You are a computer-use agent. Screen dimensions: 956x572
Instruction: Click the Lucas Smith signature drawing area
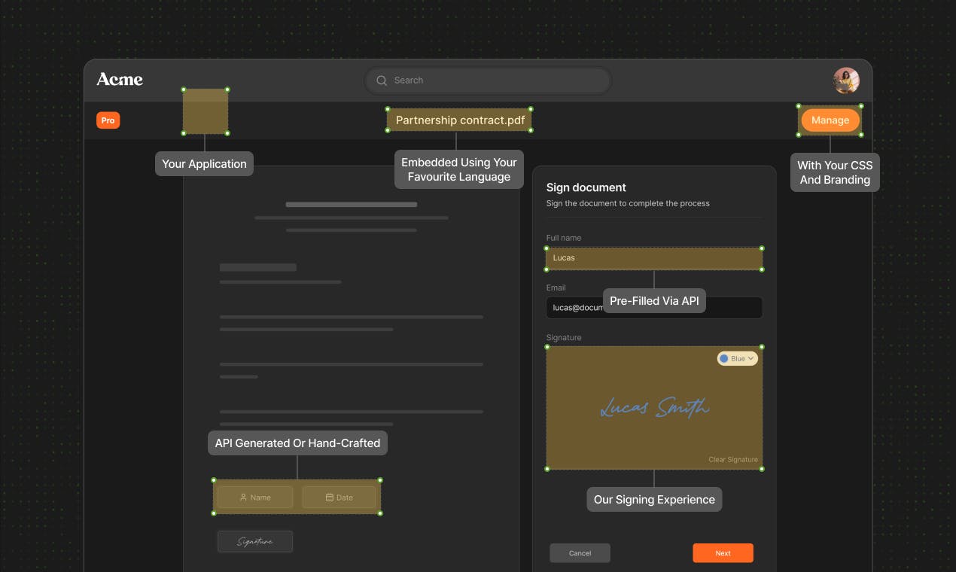click(654, 408)
